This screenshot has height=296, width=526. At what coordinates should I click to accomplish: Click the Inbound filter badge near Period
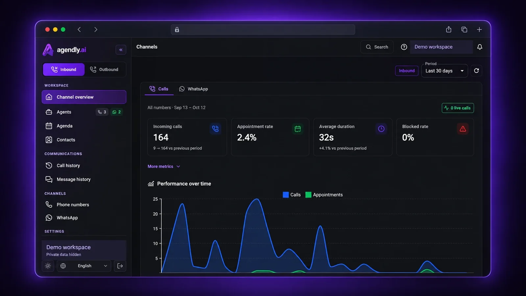point(407,71)
